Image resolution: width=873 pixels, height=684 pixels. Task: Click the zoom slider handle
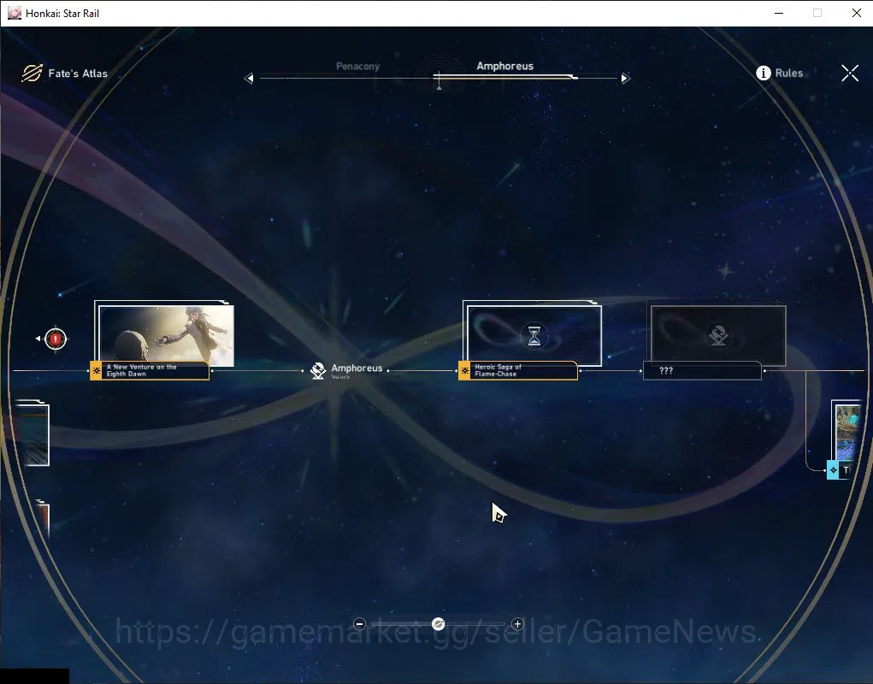438,624
